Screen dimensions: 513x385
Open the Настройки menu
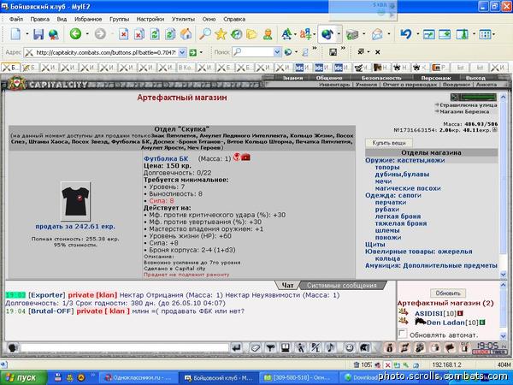(x=150, y=19)
